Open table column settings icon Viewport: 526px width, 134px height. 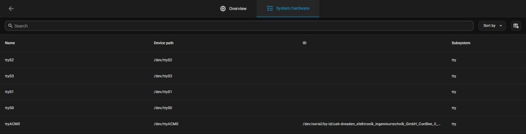click(516, 26)
